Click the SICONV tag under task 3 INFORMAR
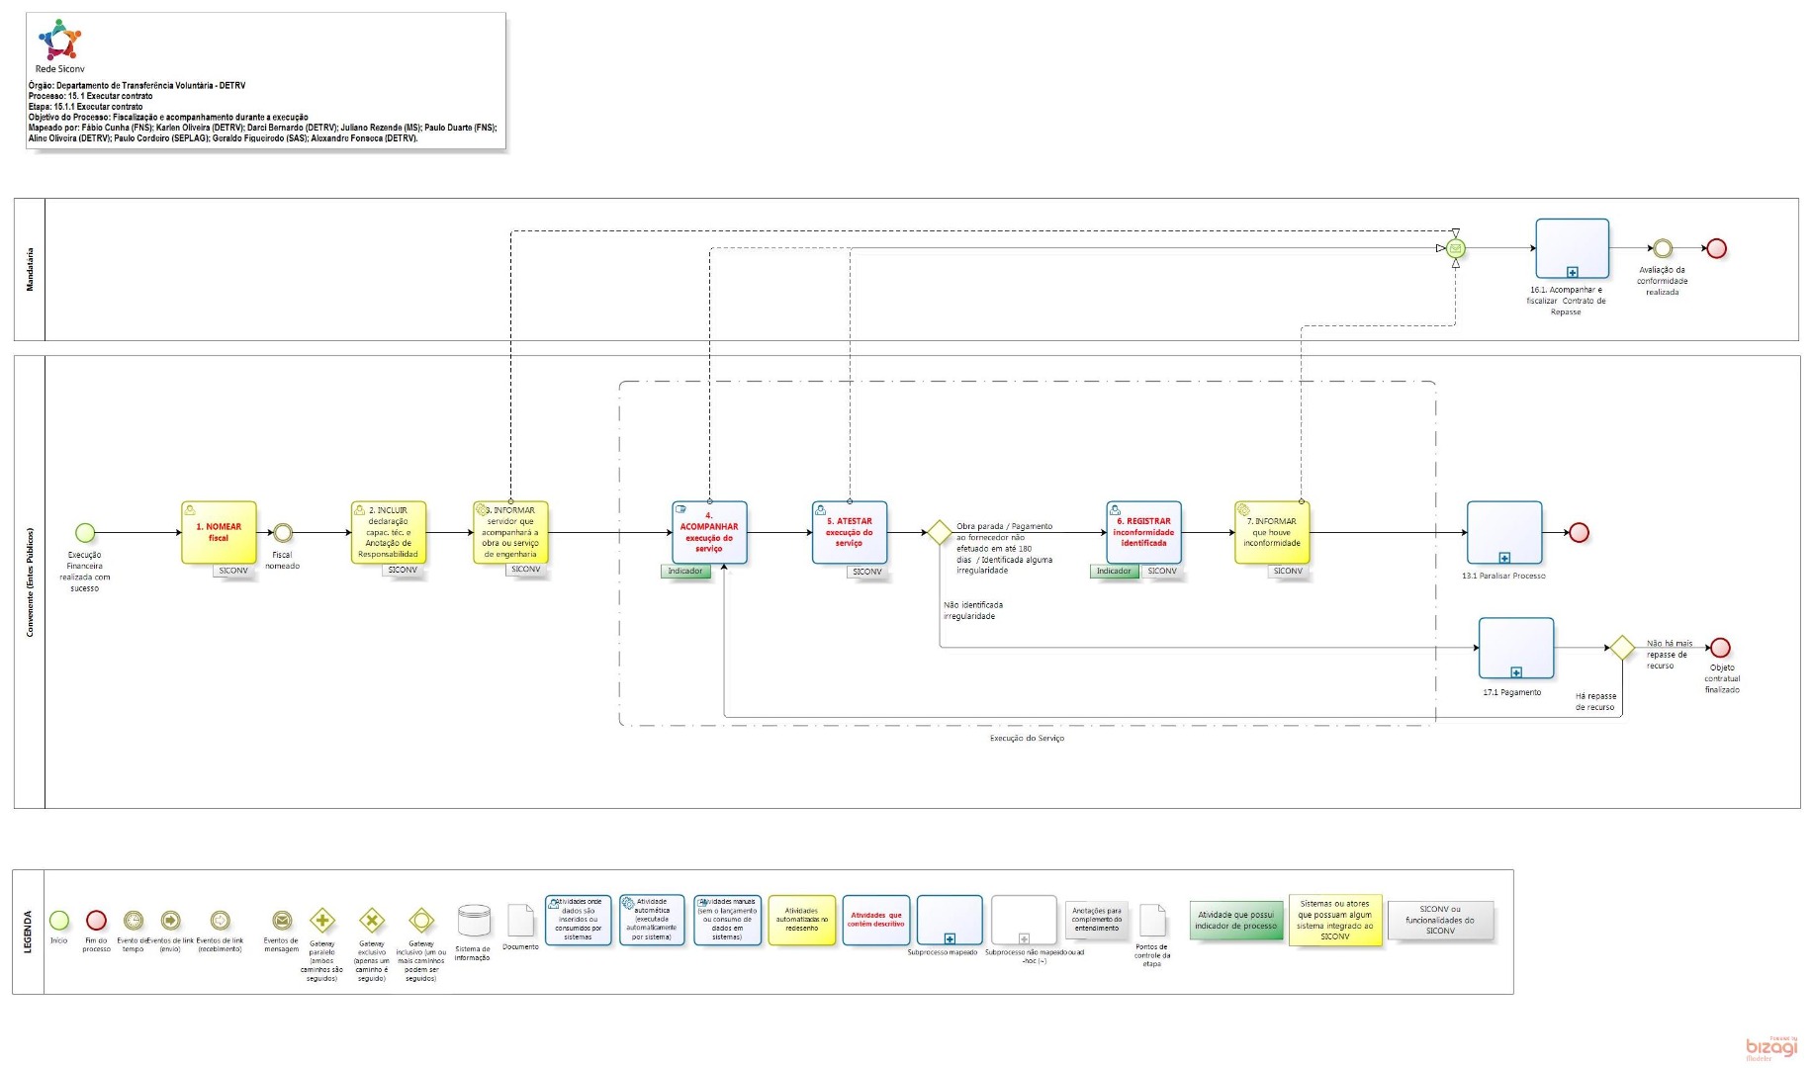The width and height of the screenshot is (1812, 1068). coord(526,570)
